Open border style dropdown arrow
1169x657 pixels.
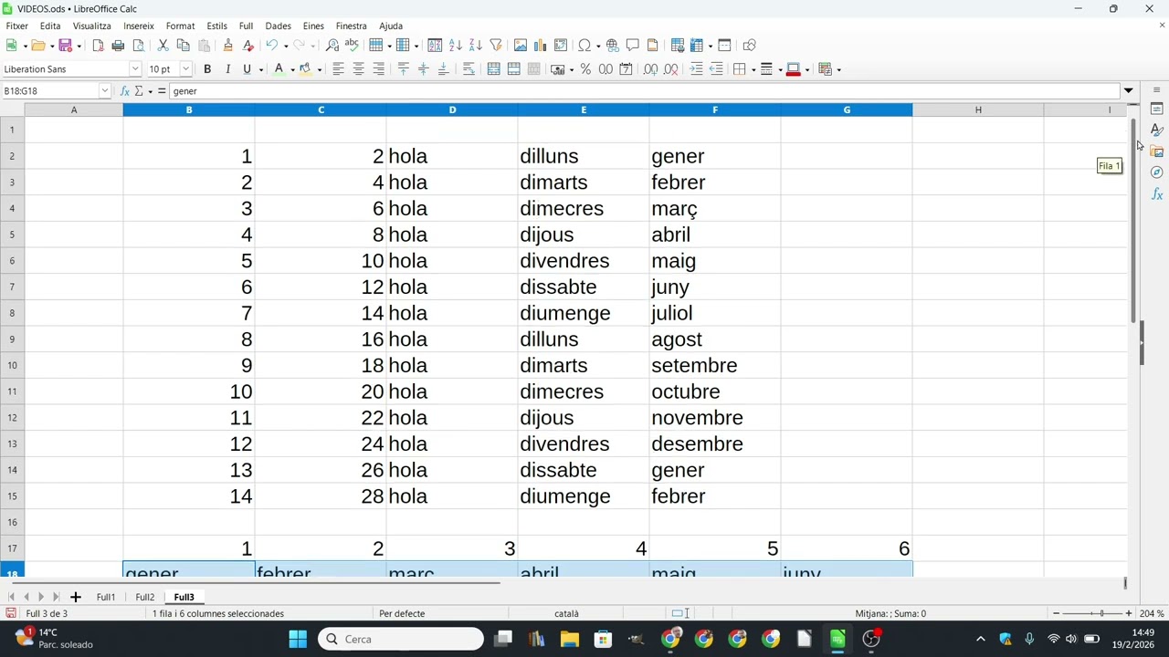tap(780, 70)
